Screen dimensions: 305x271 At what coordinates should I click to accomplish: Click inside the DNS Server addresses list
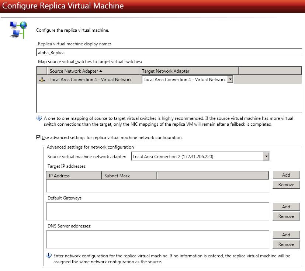(157, 240)
